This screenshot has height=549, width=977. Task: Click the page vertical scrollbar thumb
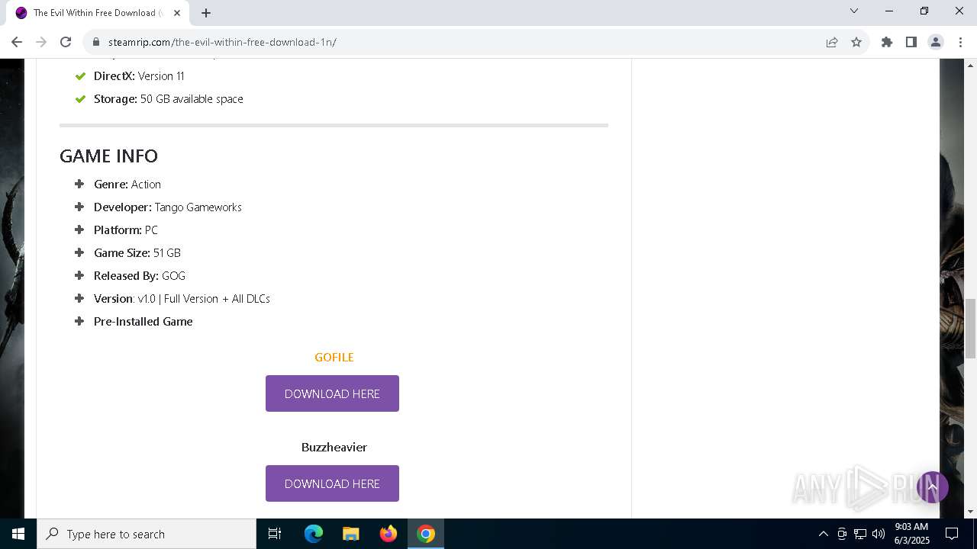[970, 329]
